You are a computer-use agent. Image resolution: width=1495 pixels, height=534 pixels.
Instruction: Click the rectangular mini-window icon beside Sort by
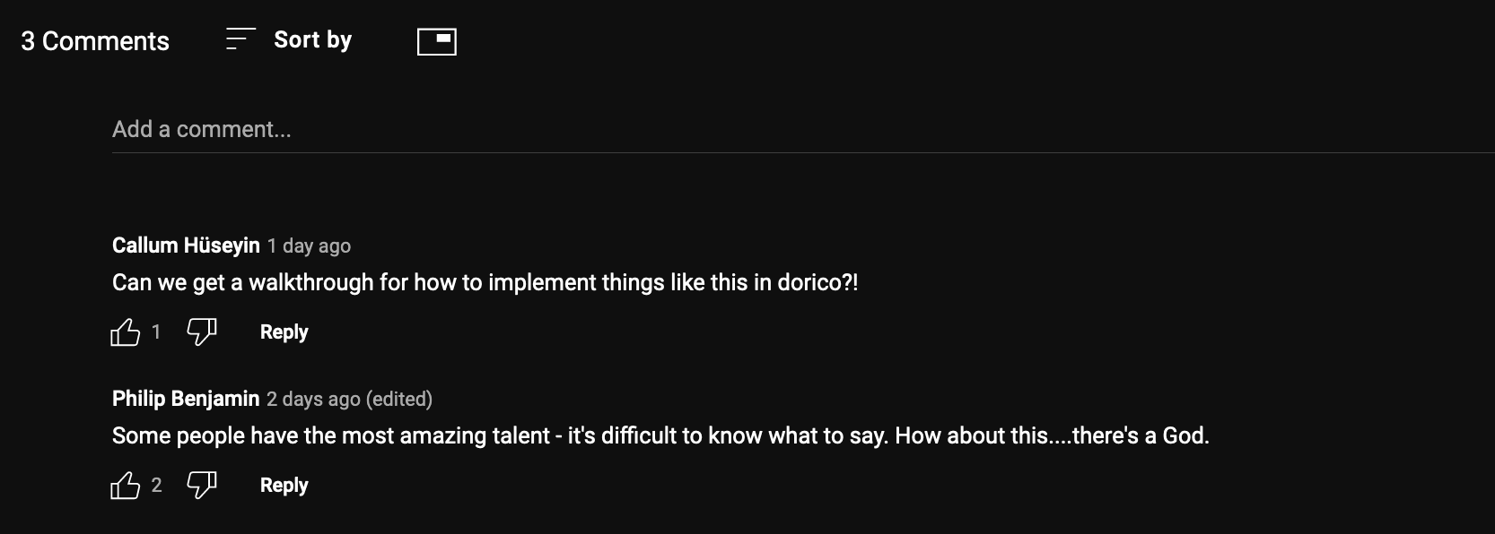437,41
